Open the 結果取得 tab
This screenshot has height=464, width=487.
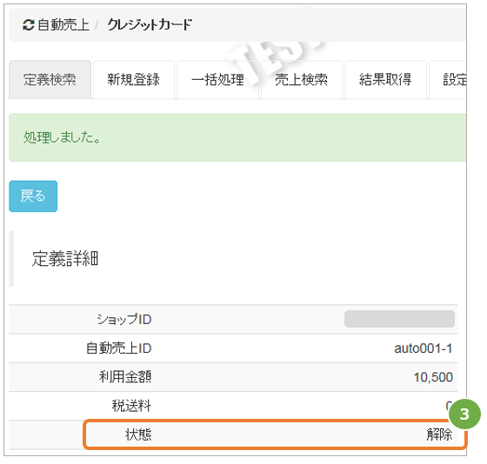pyautogui.click(x=385, y=79)
